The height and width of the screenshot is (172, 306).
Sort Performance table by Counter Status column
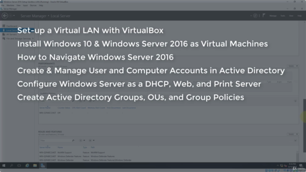coord(64,107)
